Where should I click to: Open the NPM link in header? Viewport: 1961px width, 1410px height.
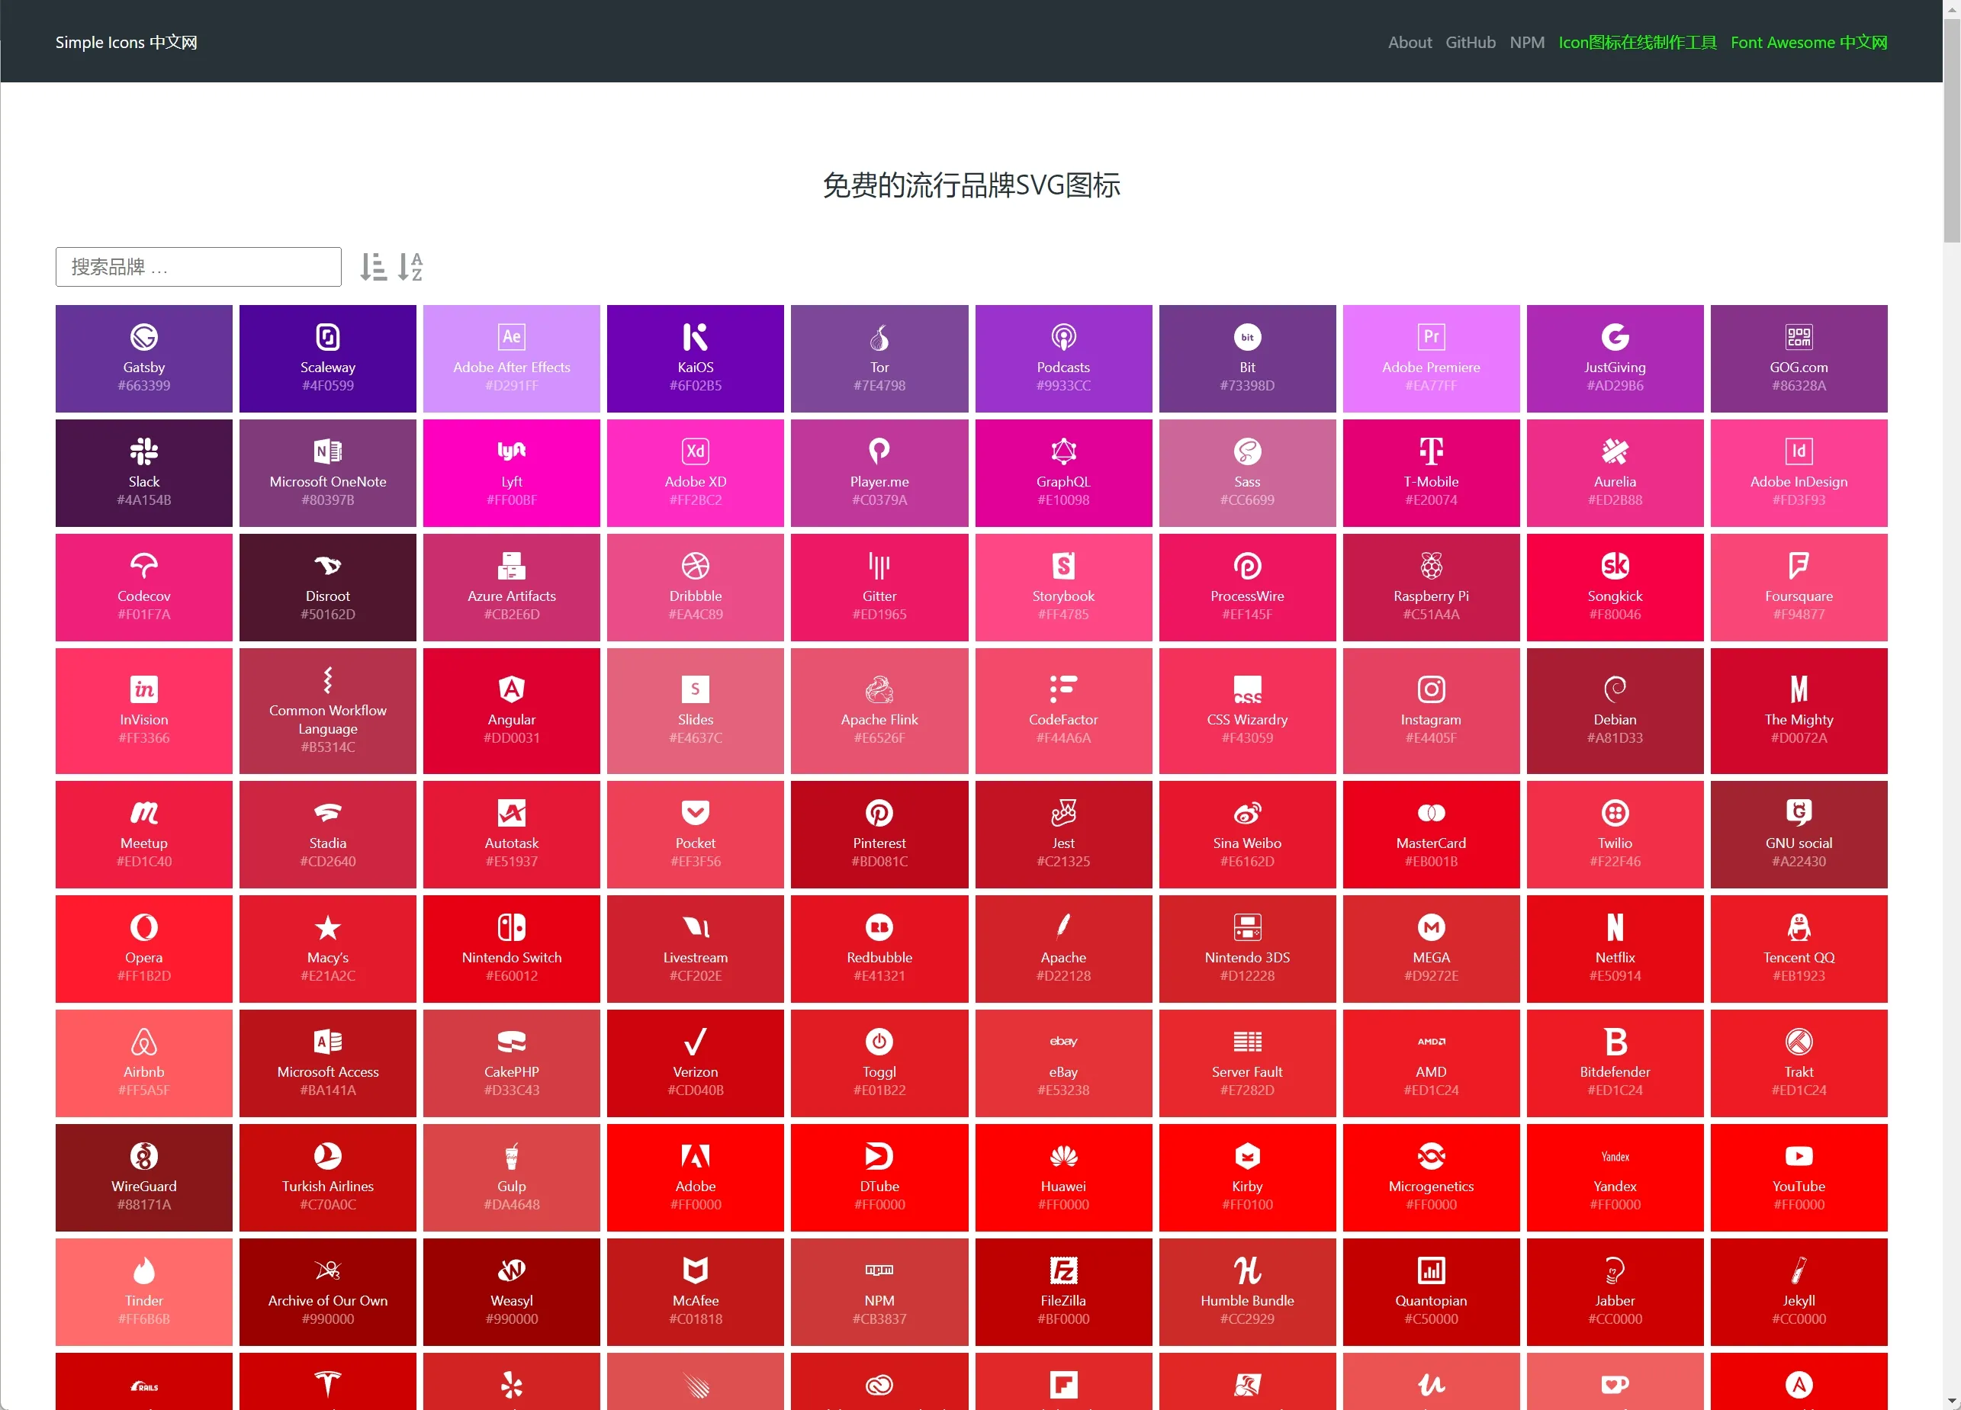(x=1527, y=43)
